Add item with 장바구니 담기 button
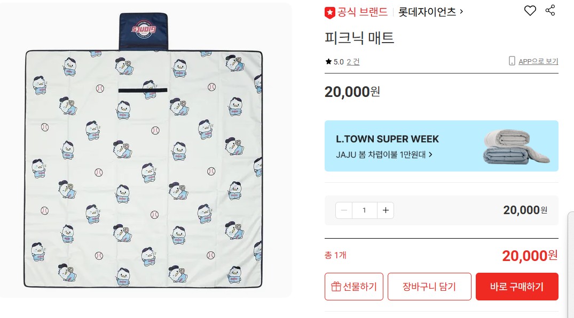Viewport: 574px width, 318px height. click(429, 287)
